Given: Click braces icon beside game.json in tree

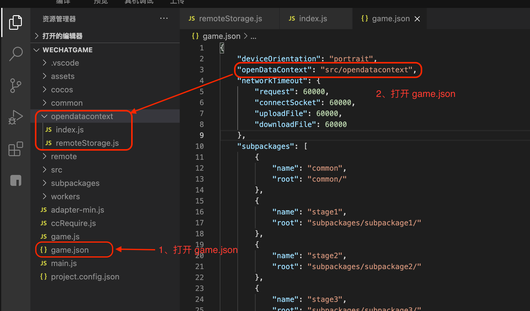Looking at the screenshot, I should [x=44, y=250].
